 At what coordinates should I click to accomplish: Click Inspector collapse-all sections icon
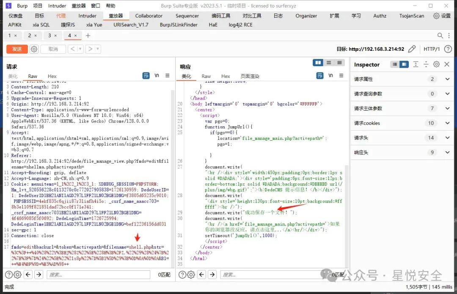pyautogui.click(x=426, y=64)
